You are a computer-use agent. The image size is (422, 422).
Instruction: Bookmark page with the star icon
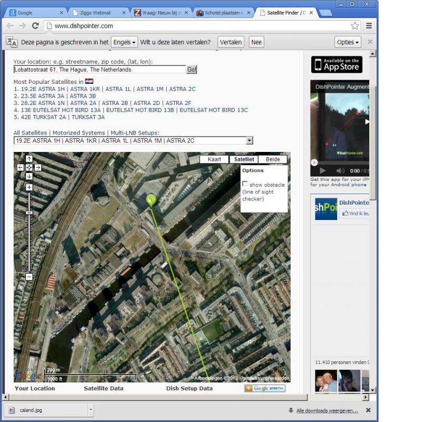click(x=354, y=26)
